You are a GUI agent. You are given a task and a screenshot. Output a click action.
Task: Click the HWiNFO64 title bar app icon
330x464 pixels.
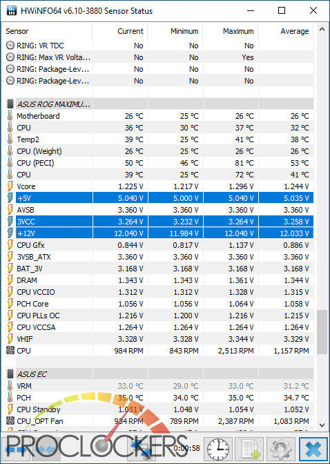12,10
